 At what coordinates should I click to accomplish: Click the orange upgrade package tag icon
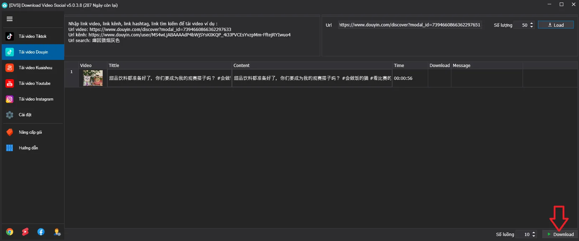10,132
